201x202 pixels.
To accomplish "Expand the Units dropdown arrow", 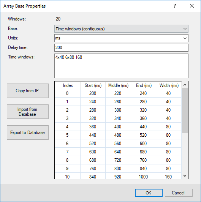I will click(x=185, y=38).
